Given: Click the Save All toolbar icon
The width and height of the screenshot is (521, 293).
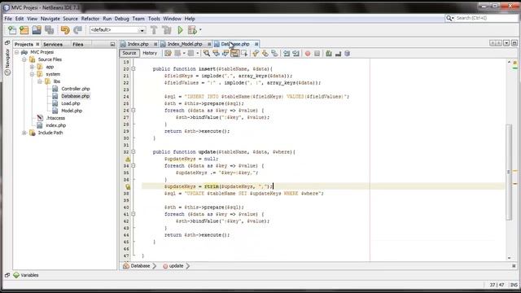Looking at the screenshot, I should click(49, 30).
